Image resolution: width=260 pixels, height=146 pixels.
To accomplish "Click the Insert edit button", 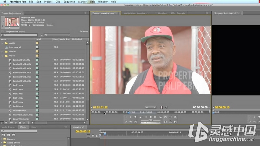I will pyautogui.click(x=166, y=122).
